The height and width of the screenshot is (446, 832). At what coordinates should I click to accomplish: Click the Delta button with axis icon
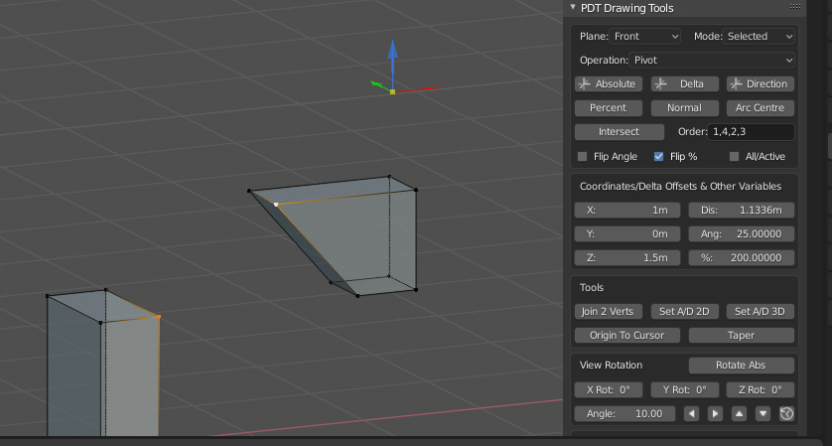coord(684,83)
